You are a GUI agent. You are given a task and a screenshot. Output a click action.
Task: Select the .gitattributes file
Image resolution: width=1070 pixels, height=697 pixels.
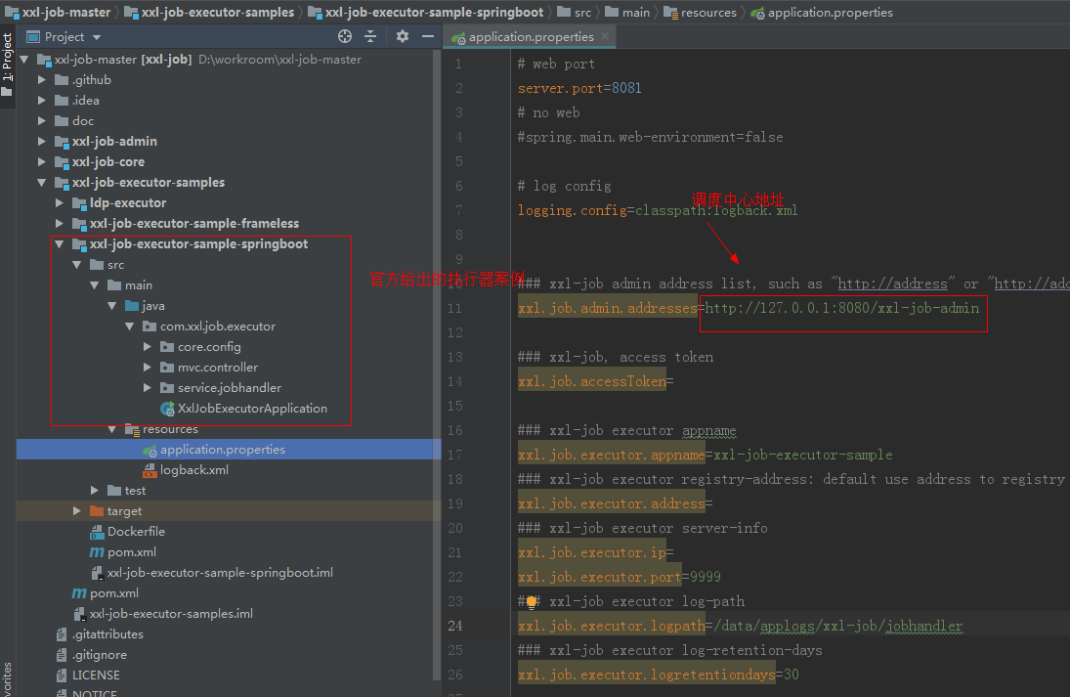(x=107, y=633)
